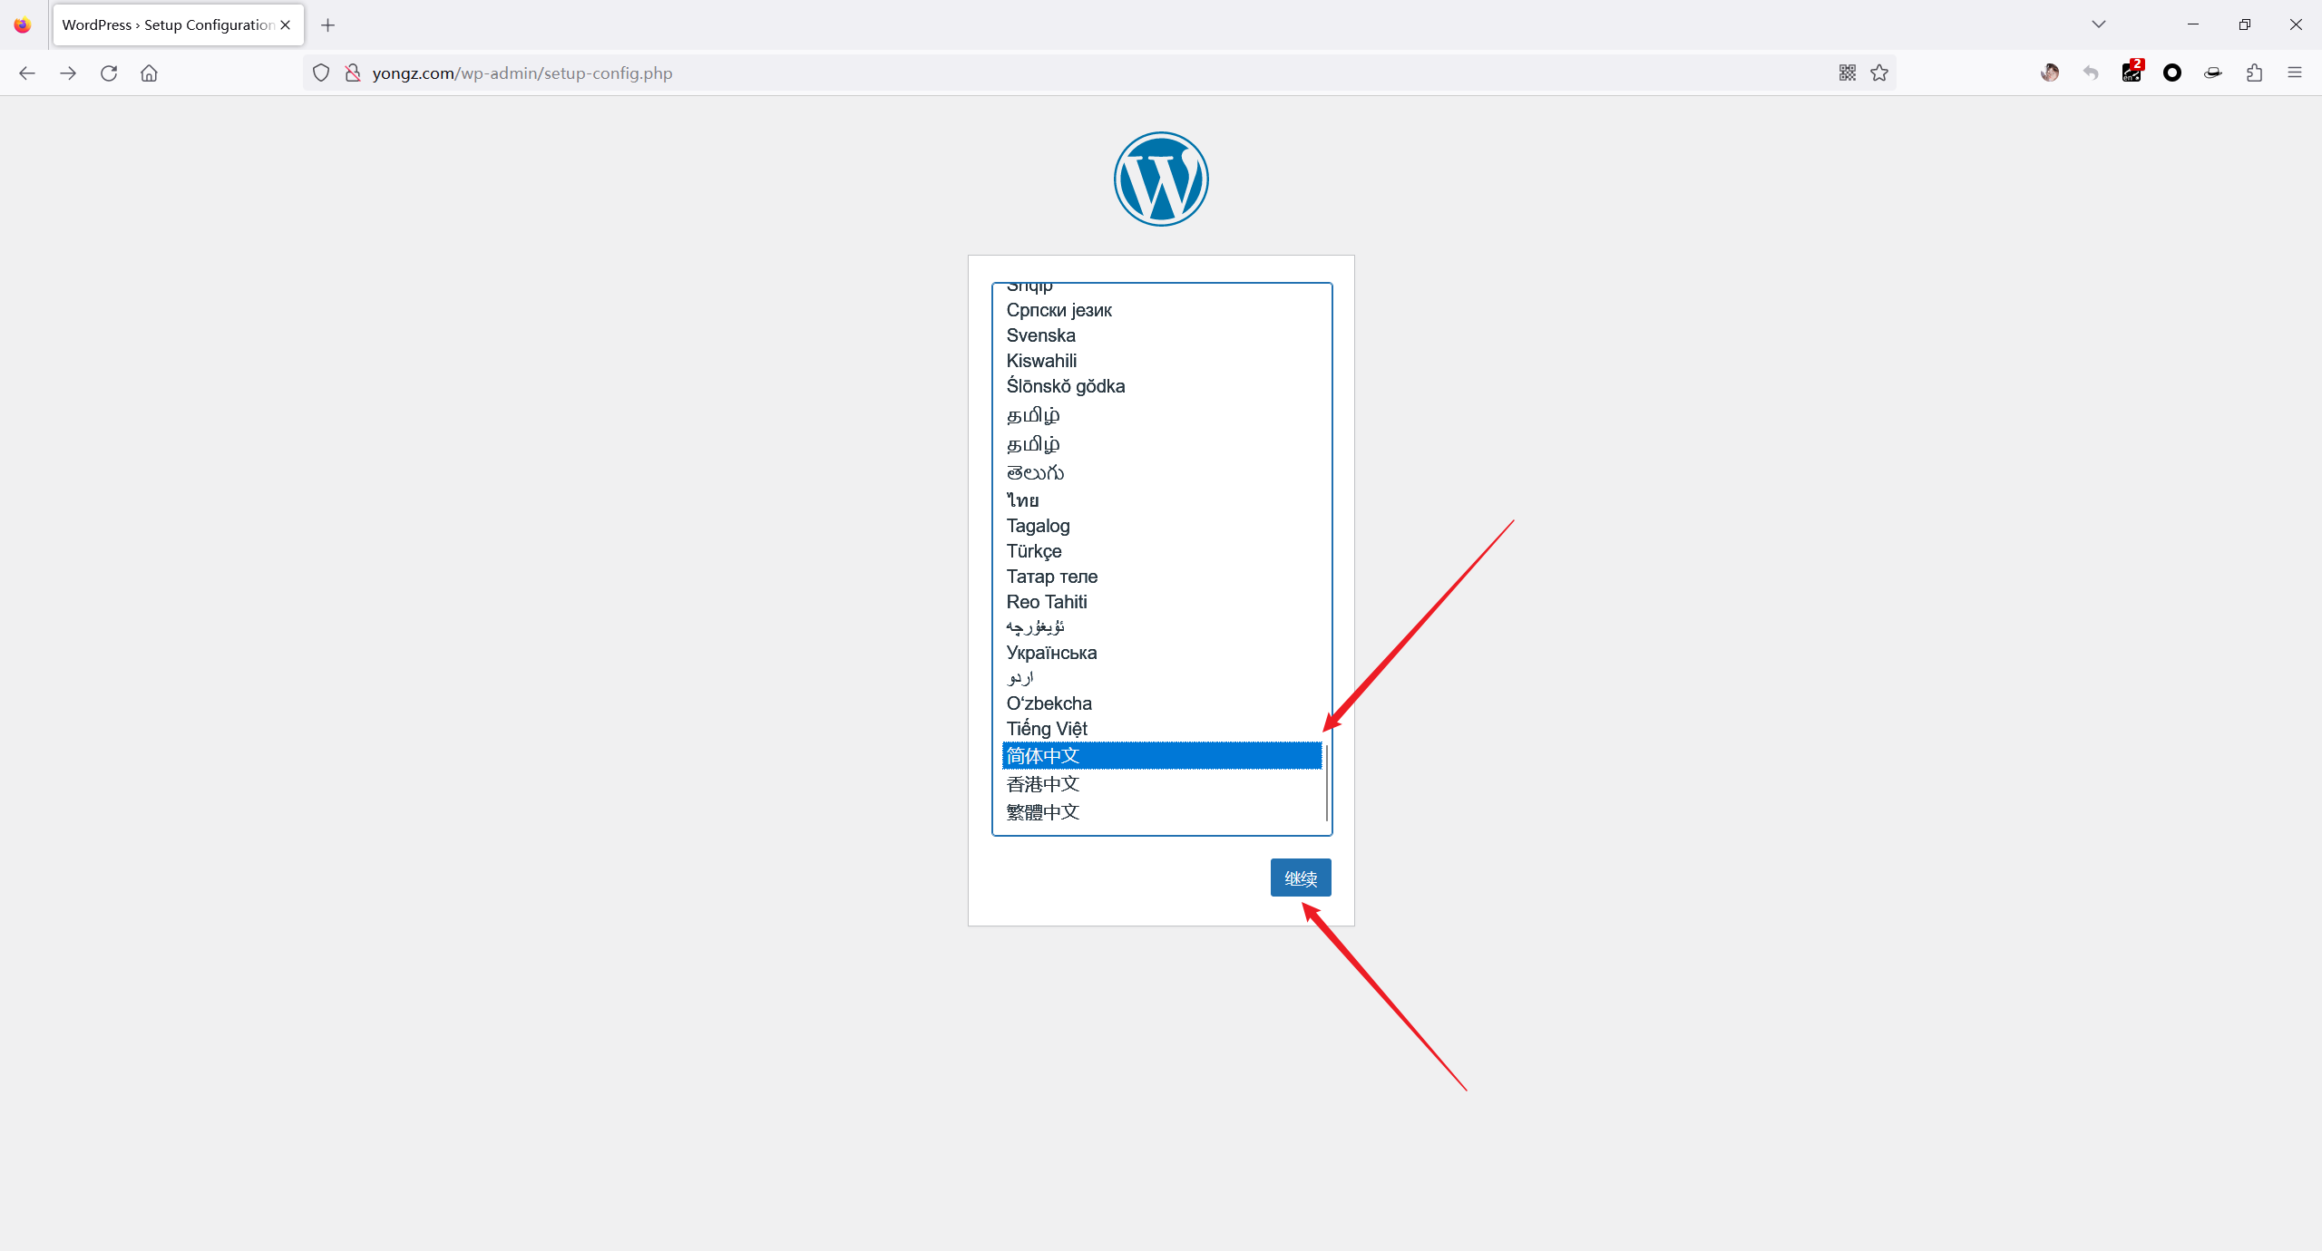Select the ไทย language option

(1162, 500)
